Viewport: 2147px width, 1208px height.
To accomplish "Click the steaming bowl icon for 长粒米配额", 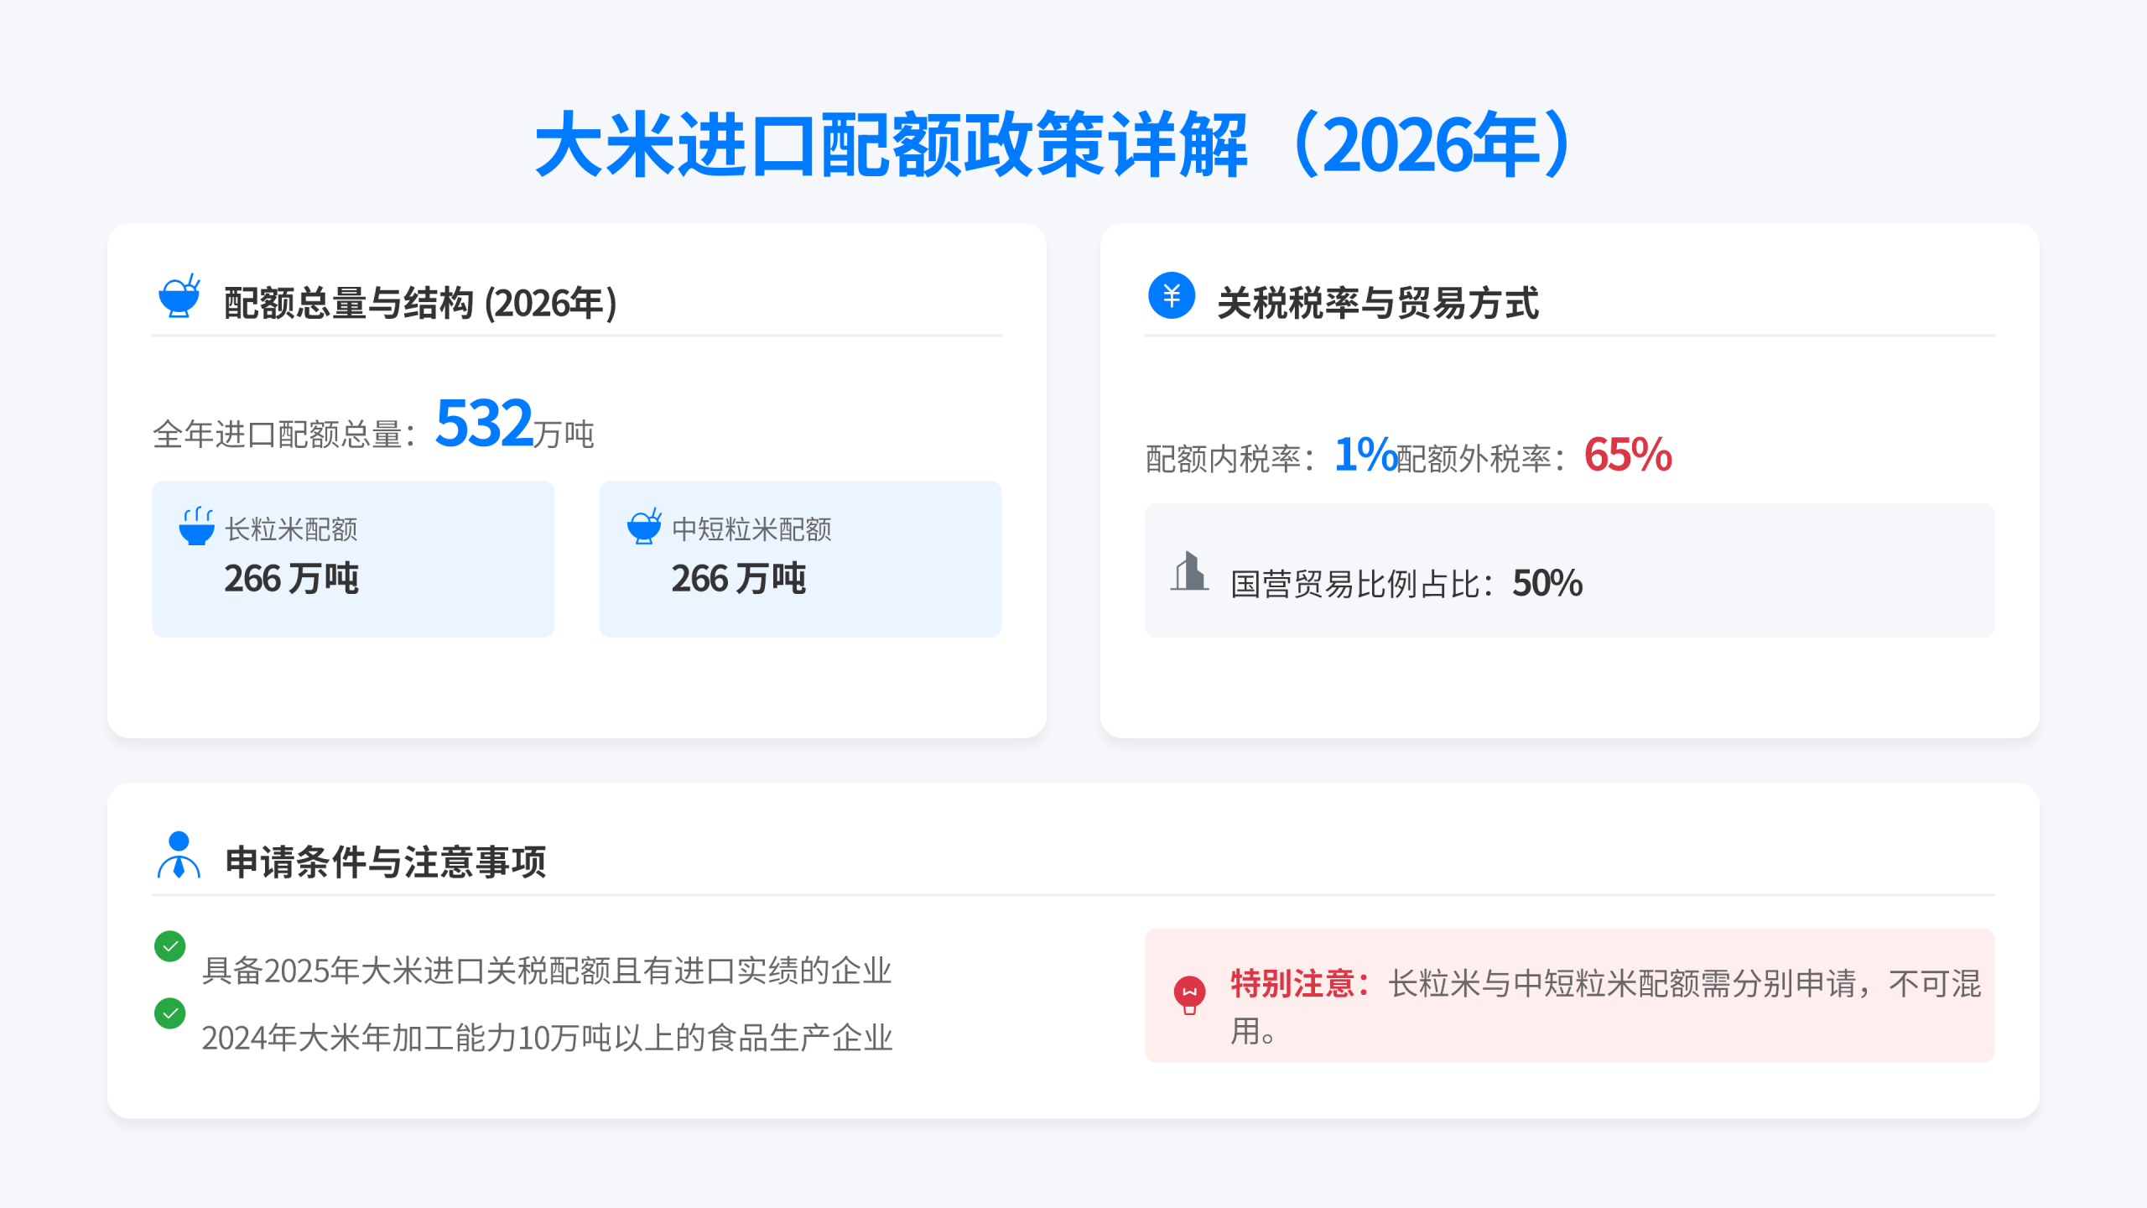I will click(197, 527).
